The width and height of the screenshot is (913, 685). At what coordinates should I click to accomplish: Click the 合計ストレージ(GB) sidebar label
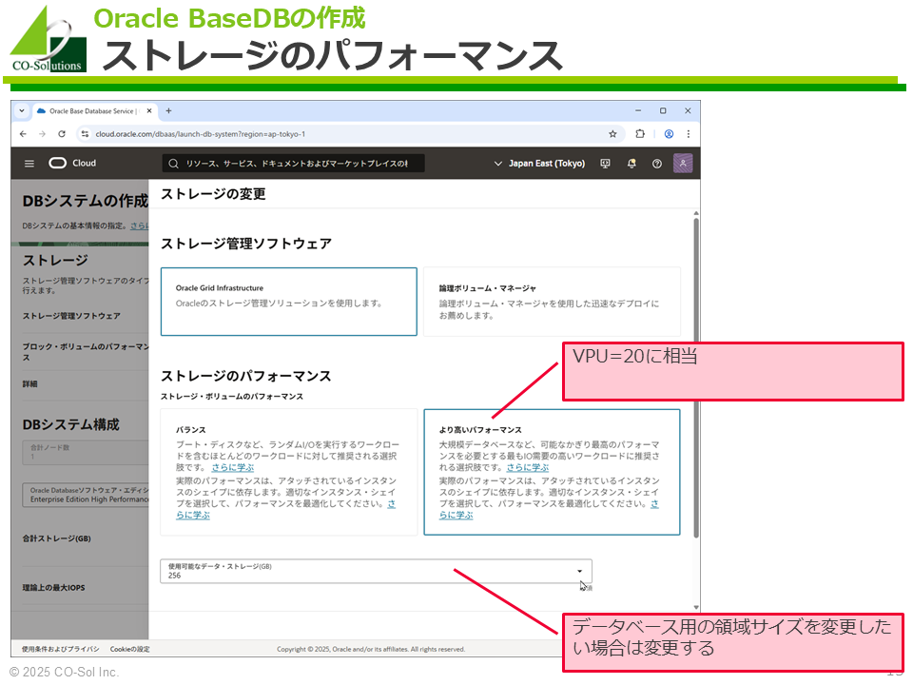(56, 538)
